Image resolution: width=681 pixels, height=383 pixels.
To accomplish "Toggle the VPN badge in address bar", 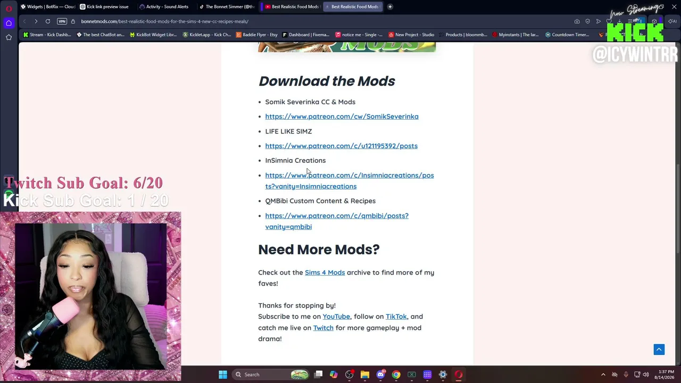I will 62,21.
